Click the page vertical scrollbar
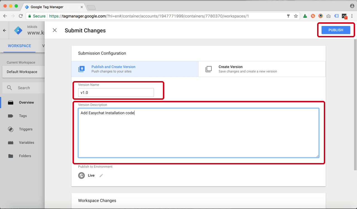The image size is (357, 209). [x=355, y=104]
